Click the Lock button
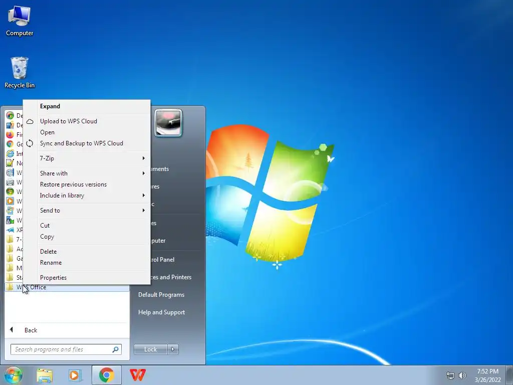Viewport: 513px width, 385px height. 151,349
